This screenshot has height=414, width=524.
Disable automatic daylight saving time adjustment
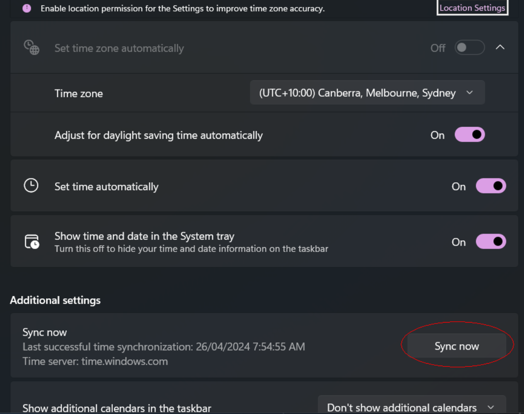pos(469,135)
